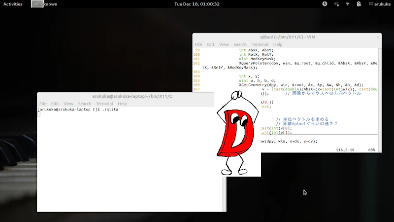
Task: Open Search menu in VIM window
Action: [240, 44]
